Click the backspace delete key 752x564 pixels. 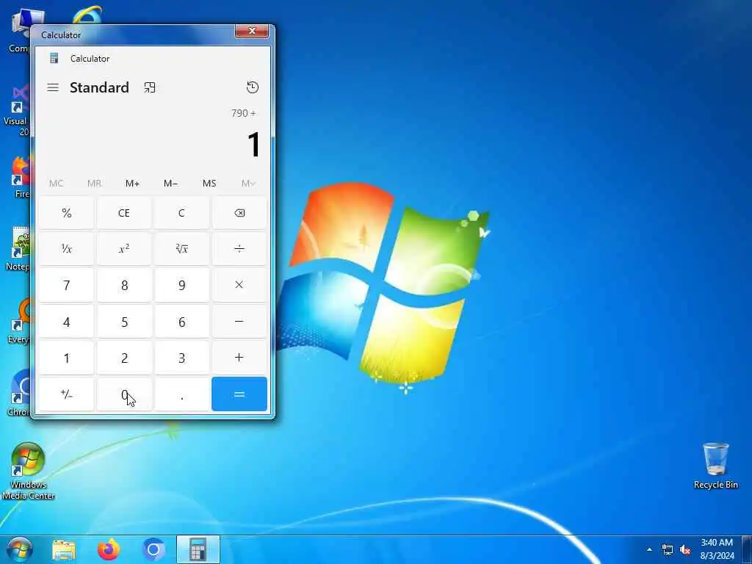239,213
